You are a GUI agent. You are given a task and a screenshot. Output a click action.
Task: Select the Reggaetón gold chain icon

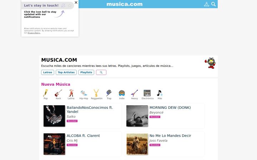pos(96,93)
